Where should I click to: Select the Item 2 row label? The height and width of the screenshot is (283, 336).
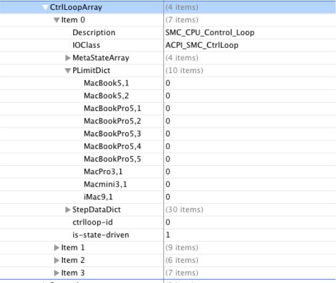(x=73, y=260)
